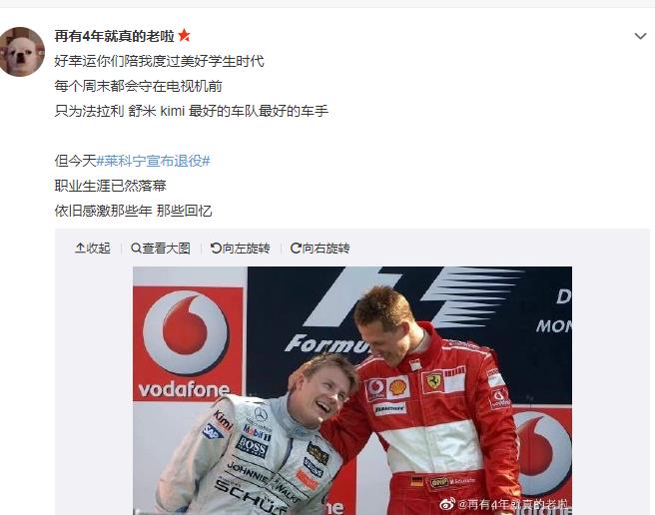Click the Weibo eye logo watermark
This screenshot has height=515, width=655.
[x=447, y=505]
